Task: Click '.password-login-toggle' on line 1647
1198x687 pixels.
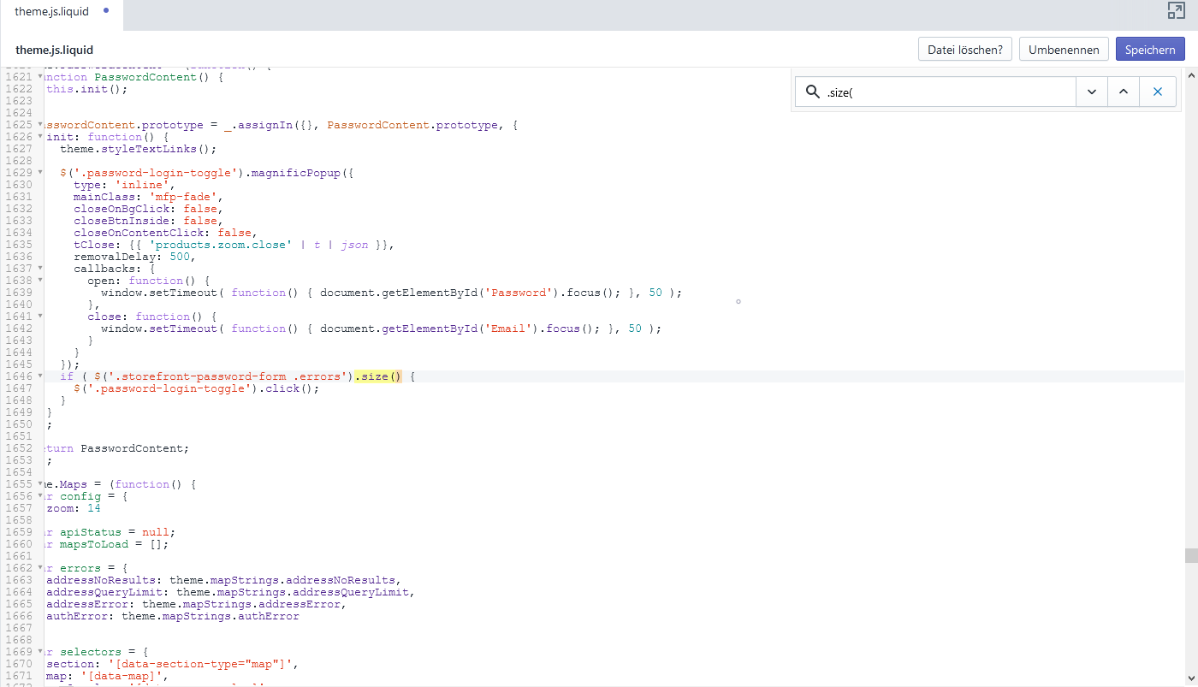Action: coord(169,388)
